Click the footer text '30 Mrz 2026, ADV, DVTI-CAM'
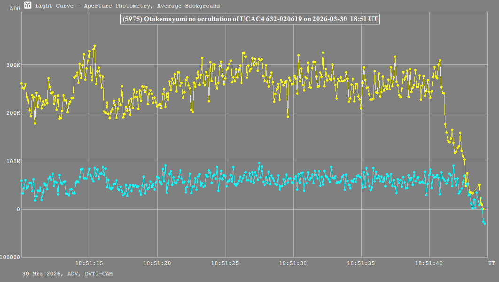 pos(67,274)
